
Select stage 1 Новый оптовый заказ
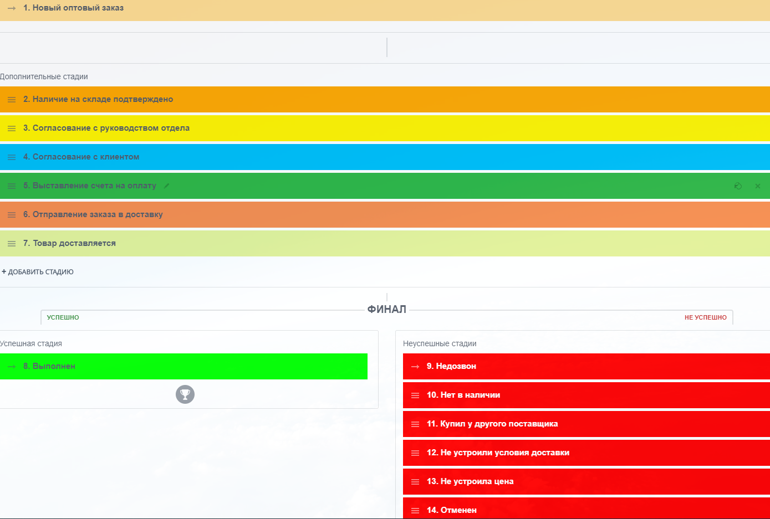coord(73,8)
